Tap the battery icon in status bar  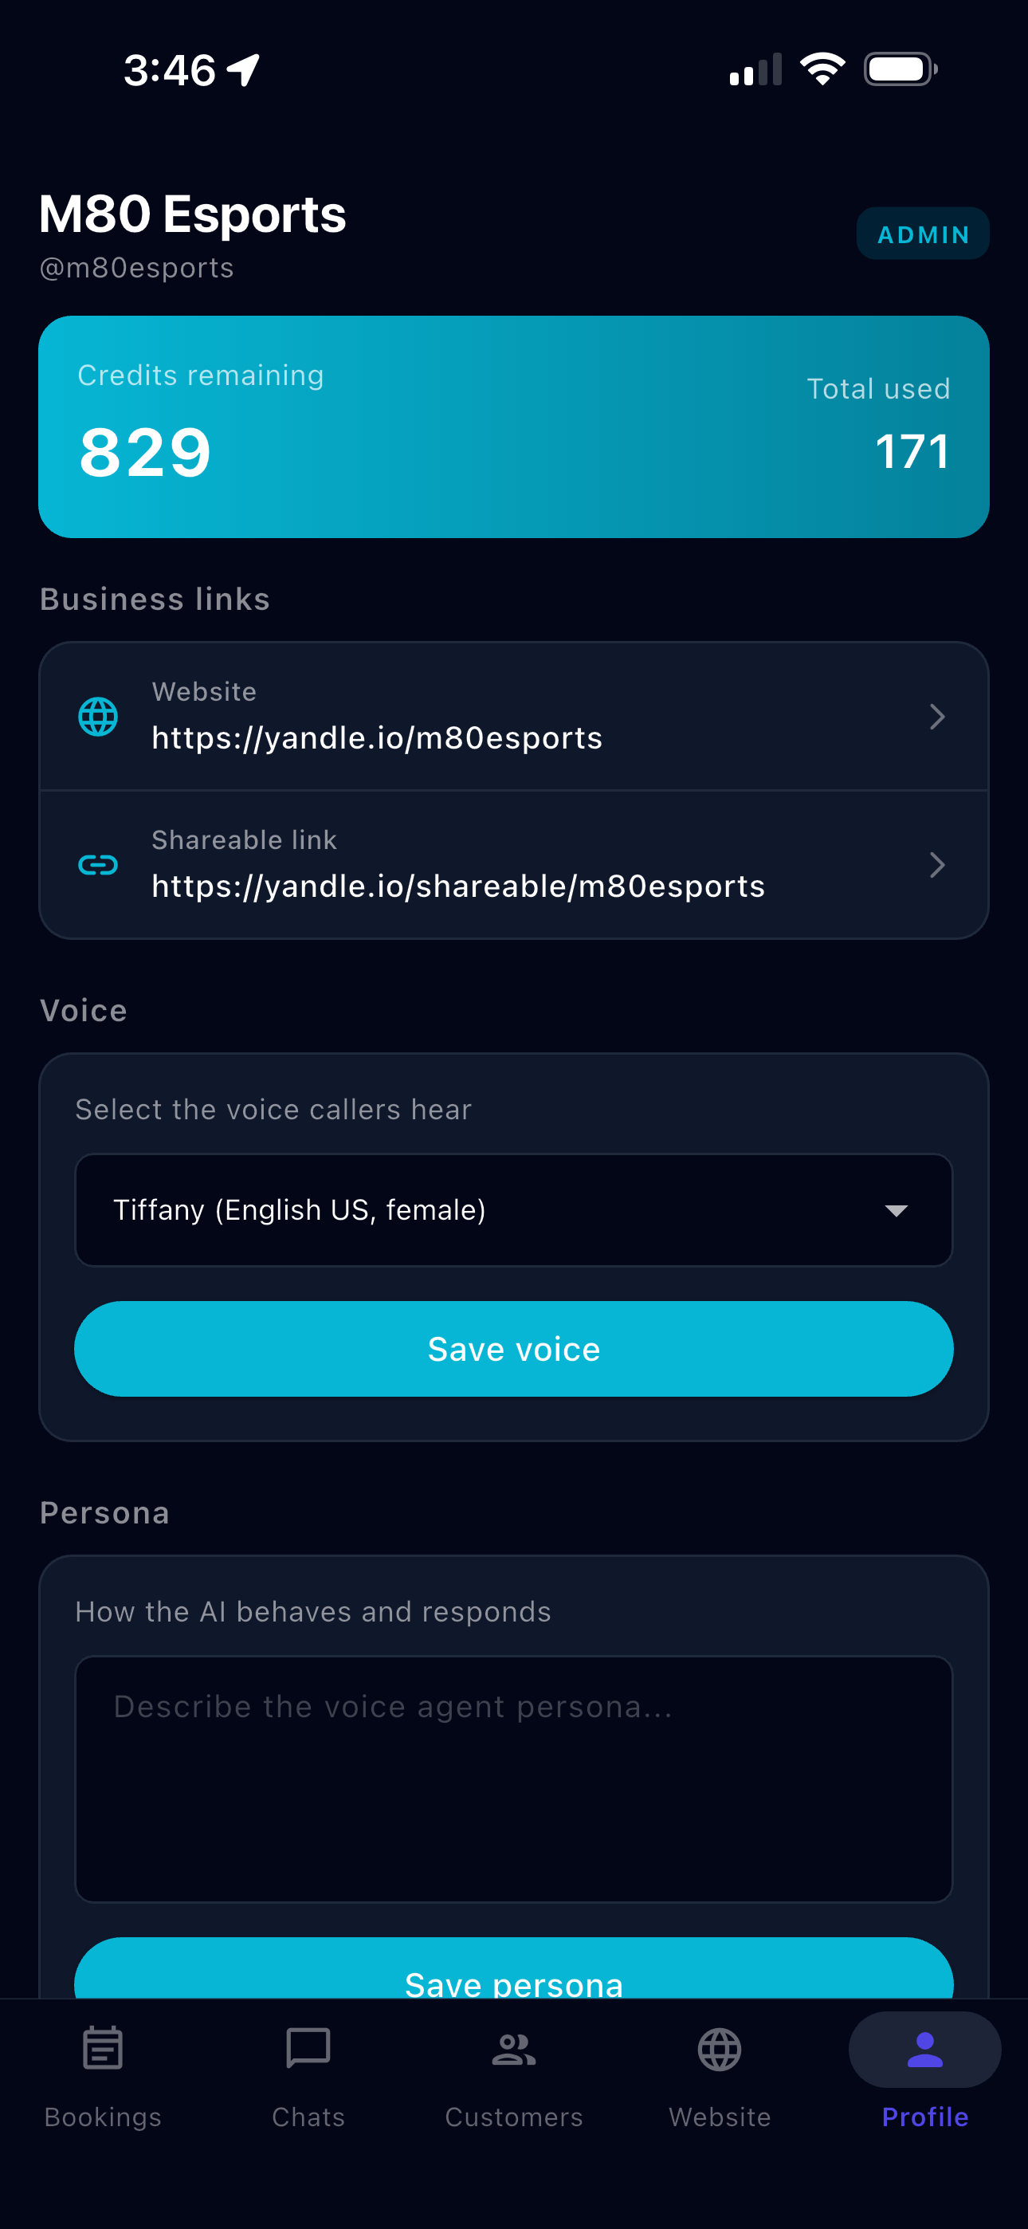click(900, 69)
